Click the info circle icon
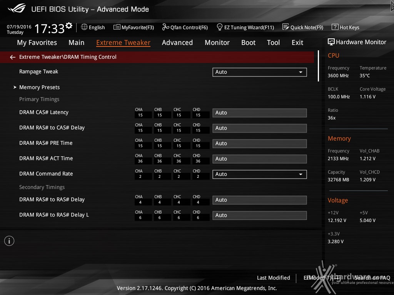This screenshot has width=394, height=295. tap(9, 241)
